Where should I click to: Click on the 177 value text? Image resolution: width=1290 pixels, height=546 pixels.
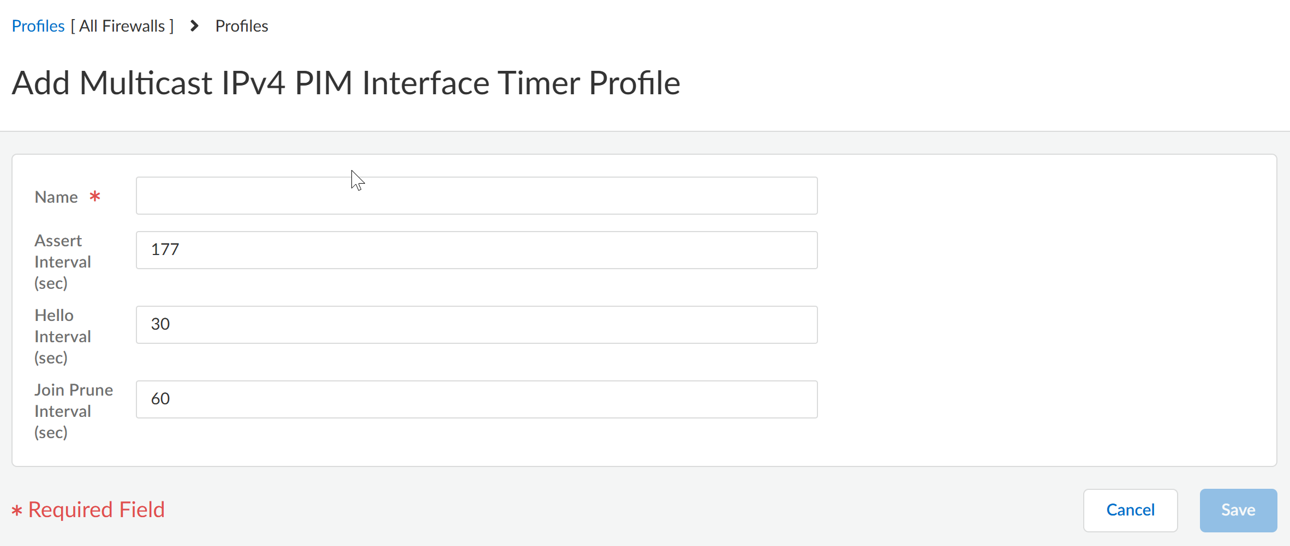click(x=165, y=250)
